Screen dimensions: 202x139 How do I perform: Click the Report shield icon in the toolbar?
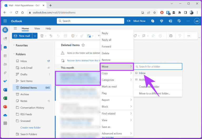[73, 36]
